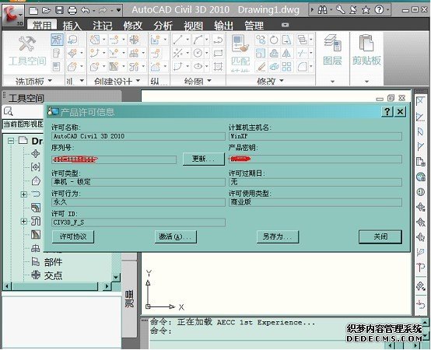Screen dimensions: 431x350
Task: Click the 许可使用类型 value 商业版
Action: pyautogui.click(x=315, y=202)
